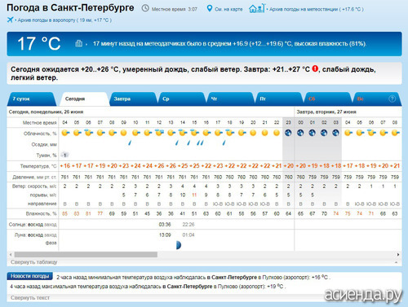The width and height of the screenshot is (408, 307).
Task: Click the weather station house icon
Action: point(256,8)
